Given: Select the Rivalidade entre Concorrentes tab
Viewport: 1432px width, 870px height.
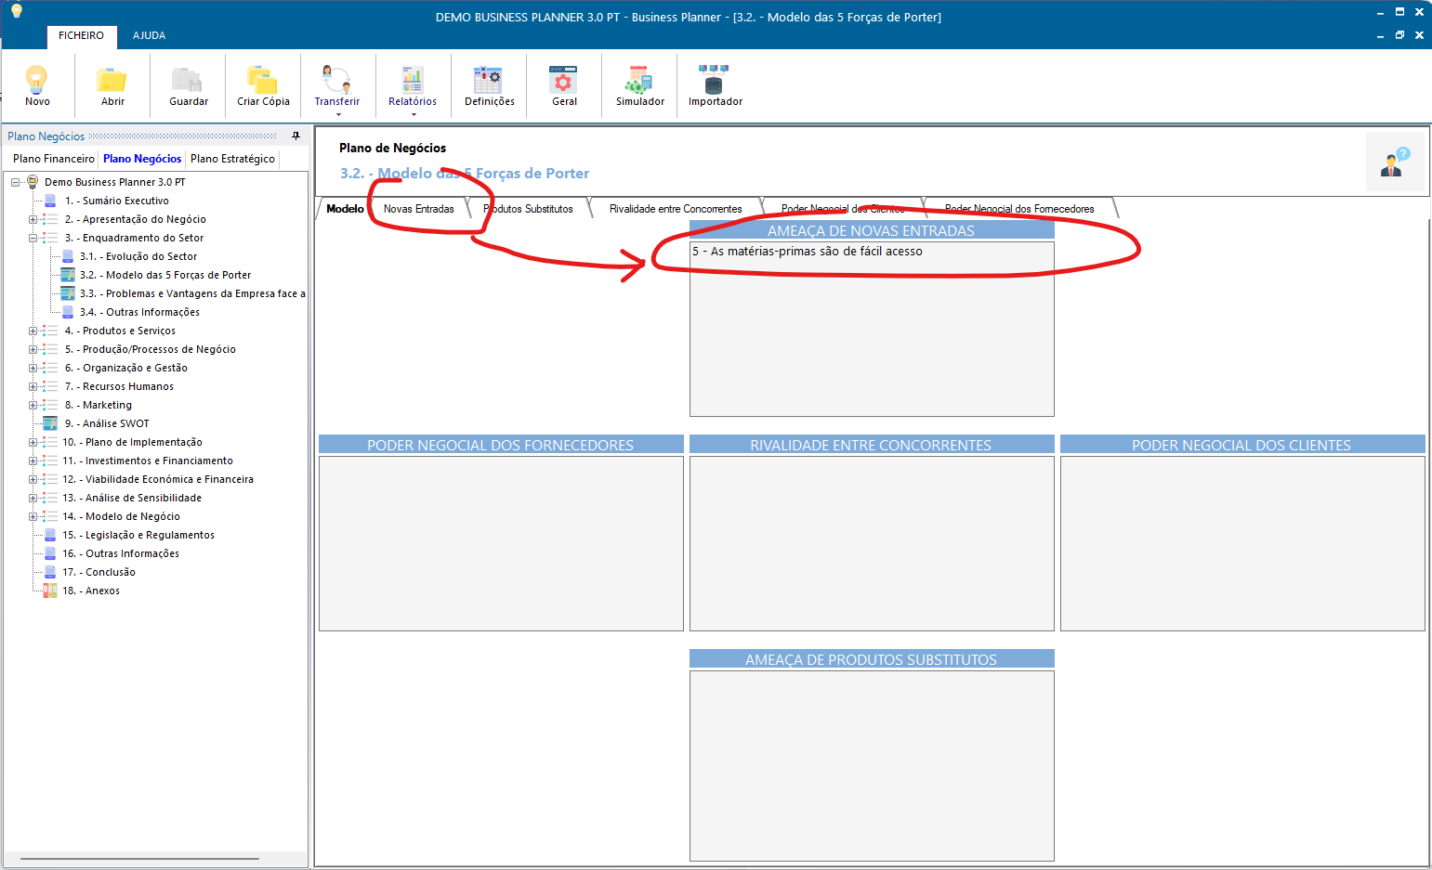Looking at the screenshot, I should point(676,209).
